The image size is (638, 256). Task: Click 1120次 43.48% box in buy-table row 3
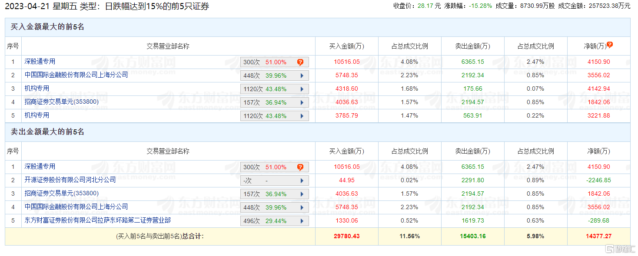pos(275,89)
